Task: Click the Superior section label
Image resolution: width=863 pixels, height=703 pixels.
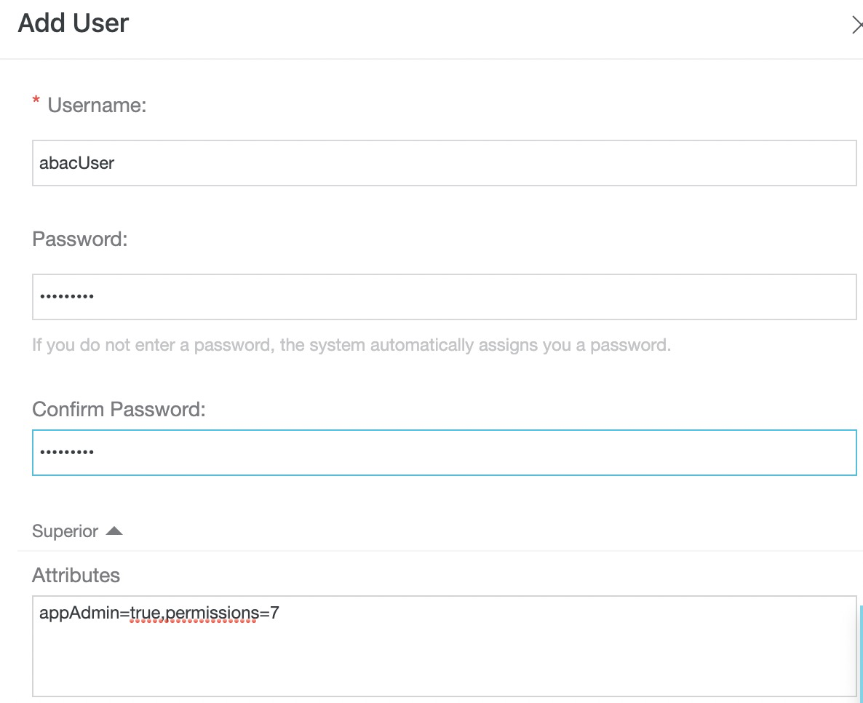Action: pyautogui.click(x=65, y=531)
